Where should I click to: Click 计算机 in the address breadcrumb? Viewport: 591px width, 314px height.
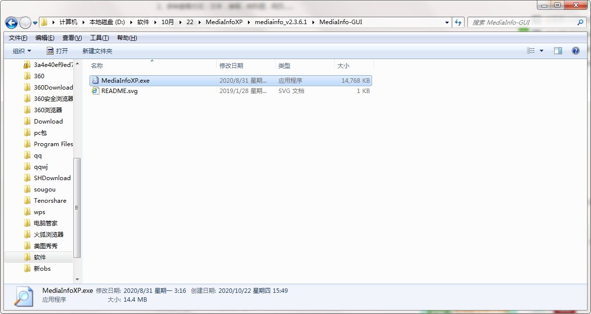click(68, 22)
